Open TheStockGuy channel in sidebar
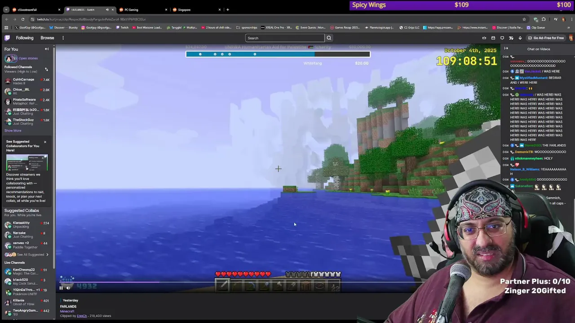575x323 pixels. point(27,122)
